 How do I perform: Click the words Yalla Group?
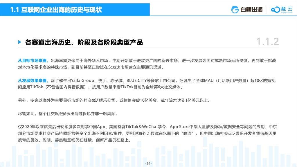82,80
